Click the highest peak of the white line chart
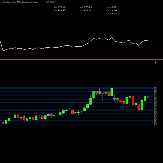Viewport: 163px width, 163px height. click(111, 37)
